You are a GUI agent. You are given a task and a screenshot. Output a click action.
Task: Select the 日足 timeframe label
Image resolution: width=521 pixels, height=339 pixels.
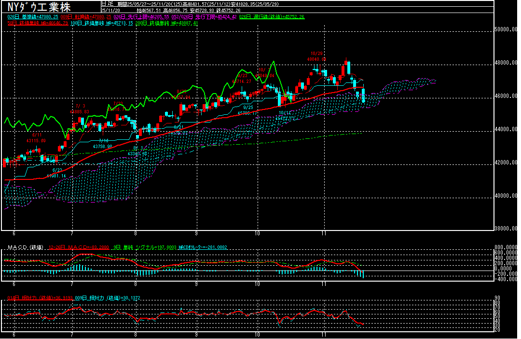pyautogui.click(x=107, y=3)
